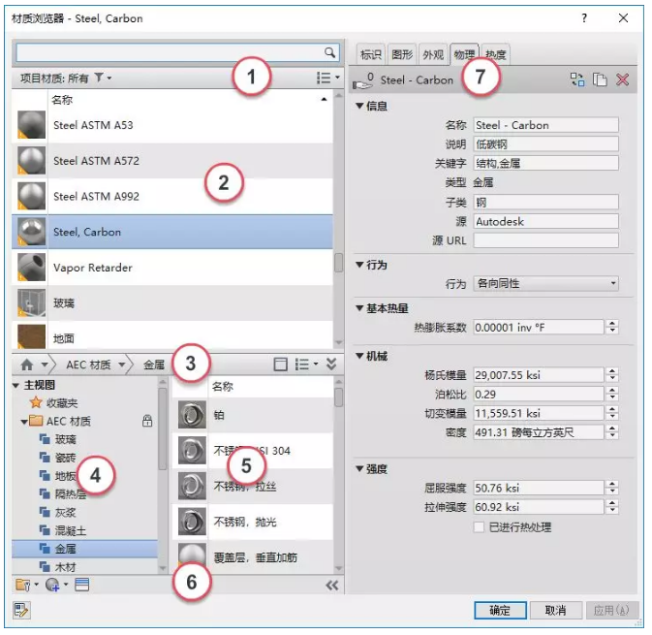Switch to the 标识 tab
Viewport: 652px width, 635px height.
tap(370, 54)
